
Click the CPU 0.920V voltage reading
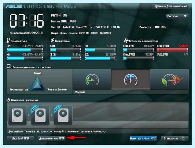(77, 46)
